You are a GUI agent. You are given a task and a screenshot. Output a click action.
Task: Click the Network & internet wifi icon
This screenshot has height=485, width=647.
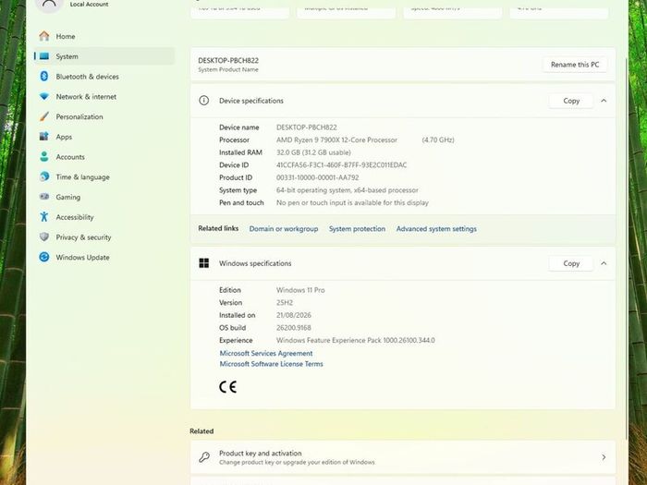point(44,96)
